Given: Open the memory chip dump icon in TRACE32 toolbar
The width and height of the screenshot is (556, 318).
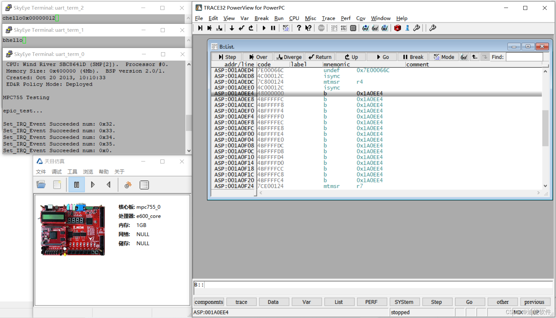Looking at the screenshot, I should [354, 28].
